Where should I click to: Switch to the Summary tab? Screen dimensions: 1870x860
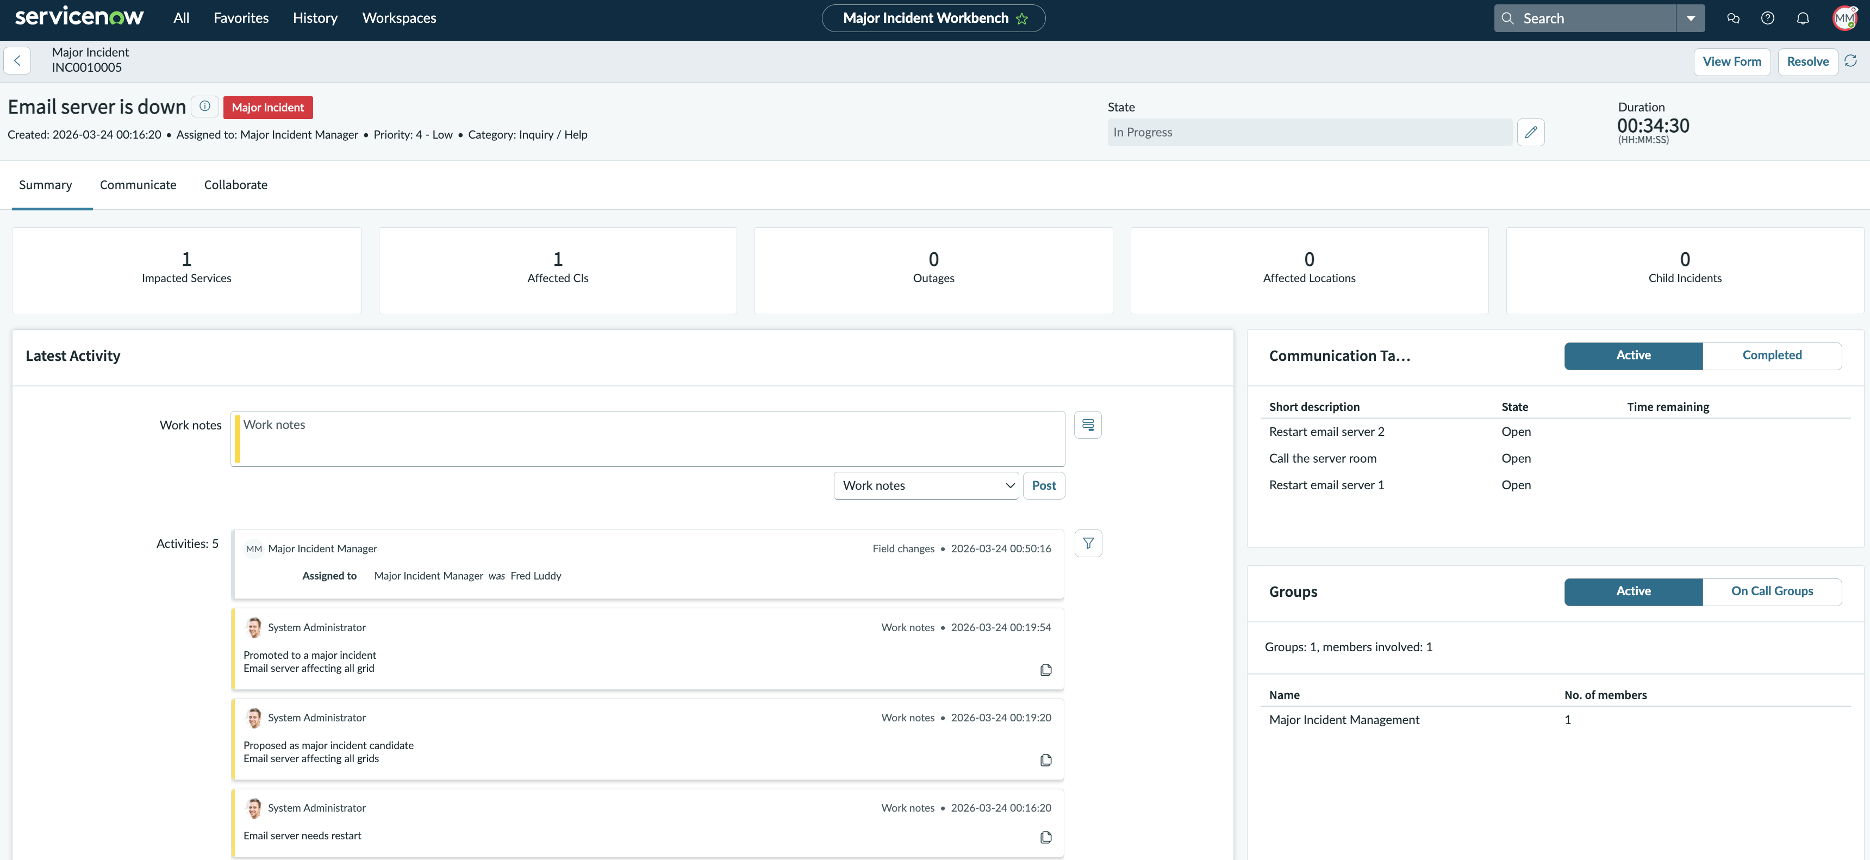point(46,185)
